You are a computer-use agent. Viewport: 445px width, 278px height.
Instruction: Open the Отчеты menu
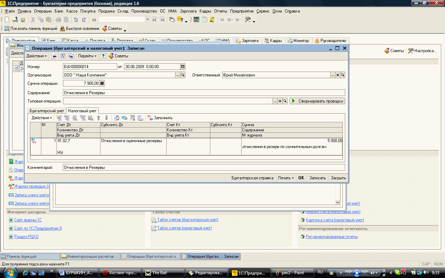[x=221, y=11]
